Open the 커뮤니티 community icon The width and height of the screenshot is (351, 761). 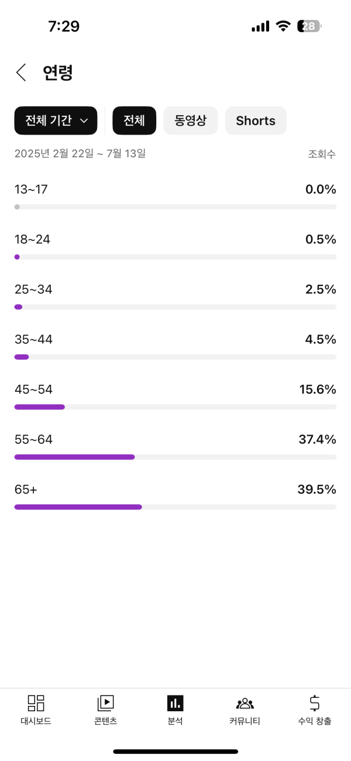(x=245, y=703)
